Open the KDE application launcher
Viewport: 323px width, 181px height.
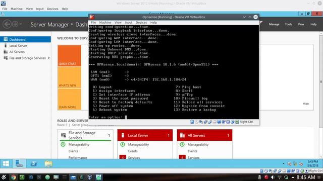pos(4,177)
